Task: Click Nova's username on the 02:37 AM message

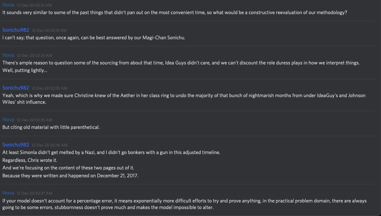Action: point(8,193)
